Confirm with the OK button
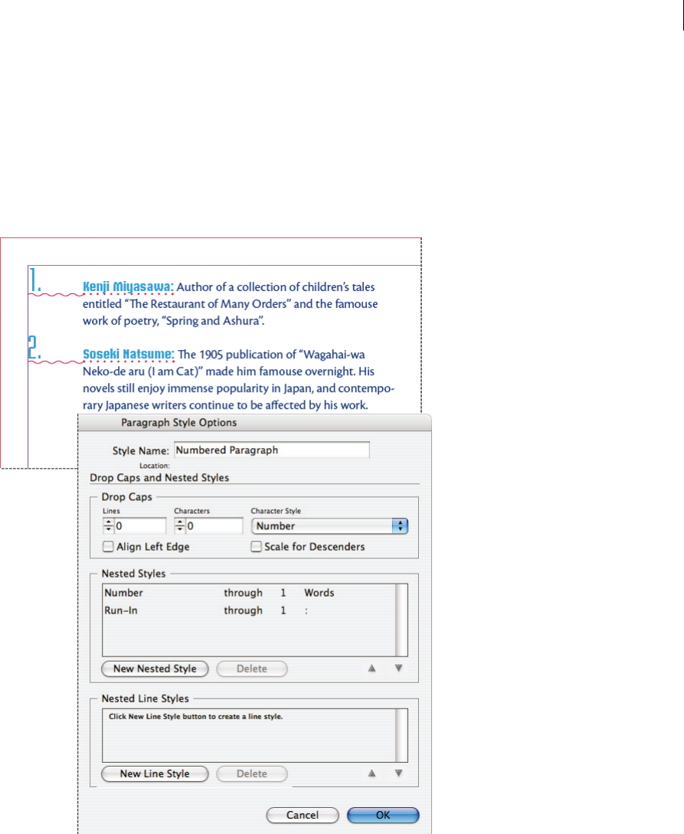Viewport: 684px width, 834px height. (383, 815)
